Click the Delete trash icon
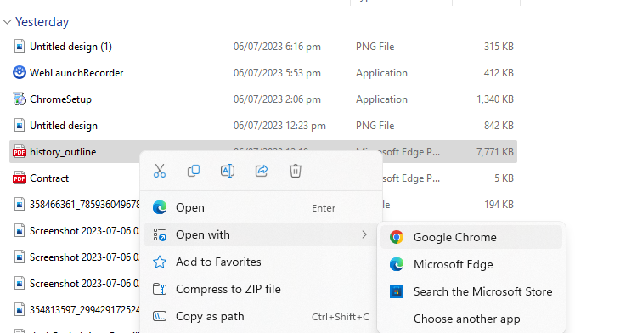Viewport: 620px width, 333px height. (x=296, y=171)
